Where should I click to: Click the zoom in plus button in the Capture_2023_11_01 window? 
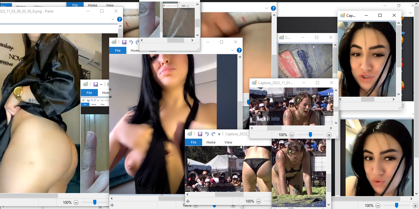point(329,135)
